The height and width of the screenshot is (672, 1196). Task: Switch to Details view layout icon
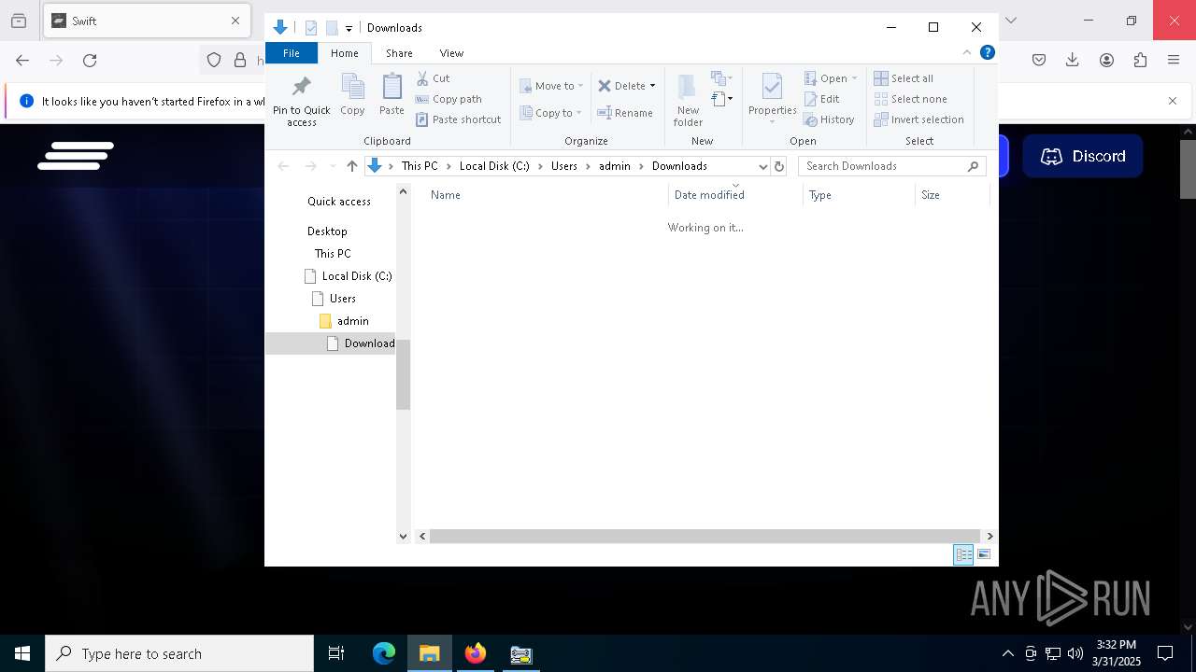point(963,554)
